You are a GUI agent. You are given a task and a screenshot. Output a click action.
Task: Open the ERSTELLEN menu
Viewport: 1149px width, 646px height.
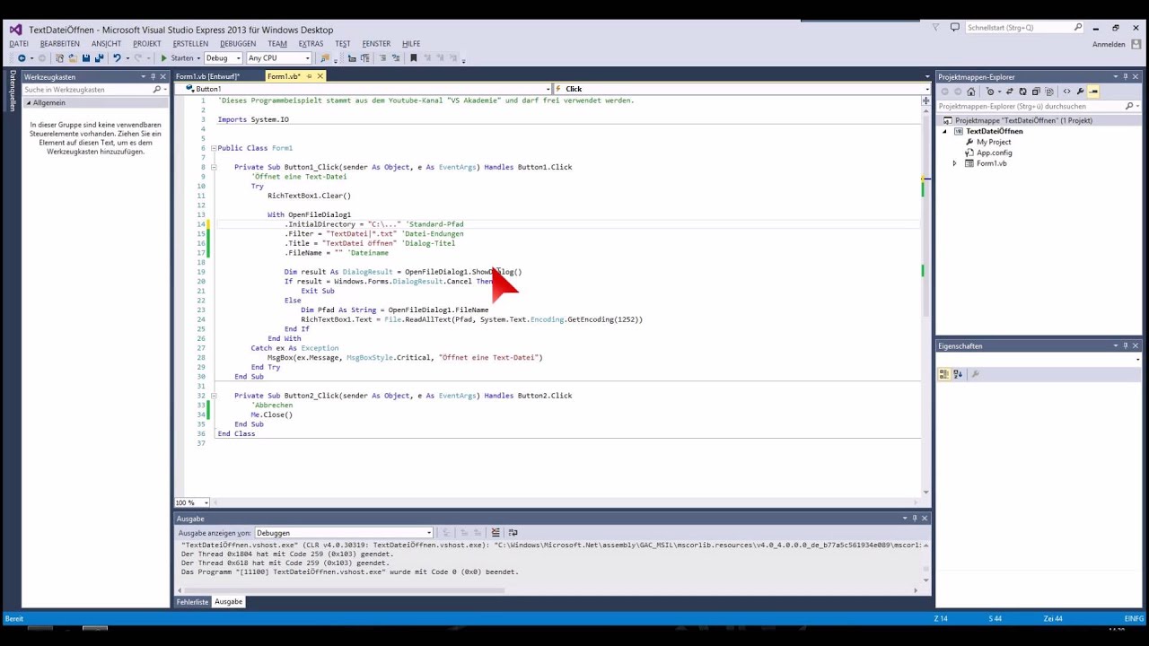coord(190,43)
